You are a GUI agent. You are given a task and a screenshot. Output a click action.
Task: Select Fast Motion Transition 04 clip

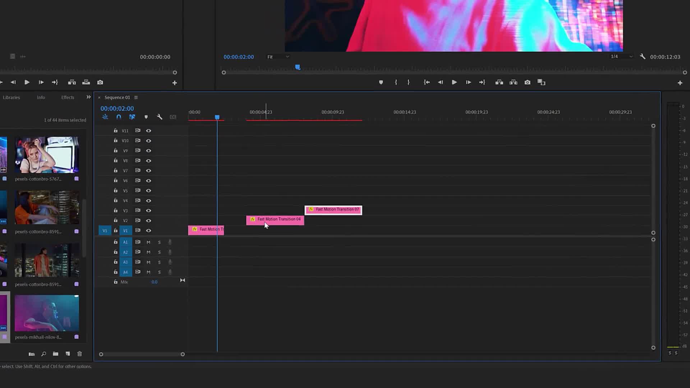[x=275, y=220]
